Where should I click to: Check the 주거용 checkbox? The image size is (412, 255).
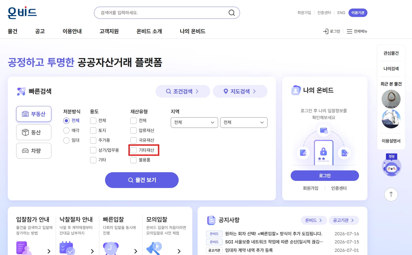click(x=93, y=140)
